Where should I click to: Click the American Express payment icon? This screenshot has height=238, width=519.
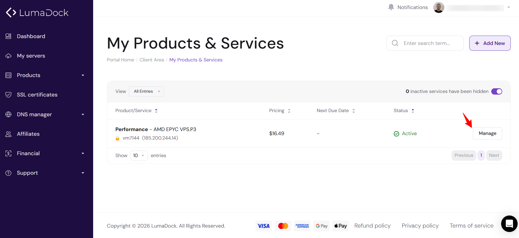302,226
